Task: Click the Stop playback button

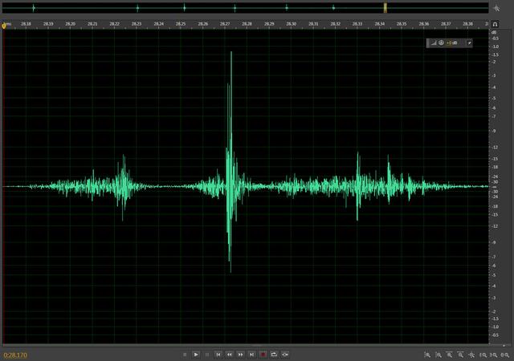Action: point(185,355)
